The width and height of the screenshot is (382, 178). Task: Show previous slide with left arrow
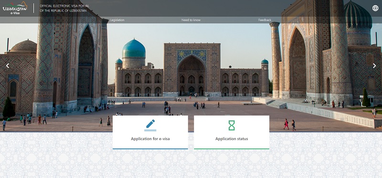[x=8, y=66]
